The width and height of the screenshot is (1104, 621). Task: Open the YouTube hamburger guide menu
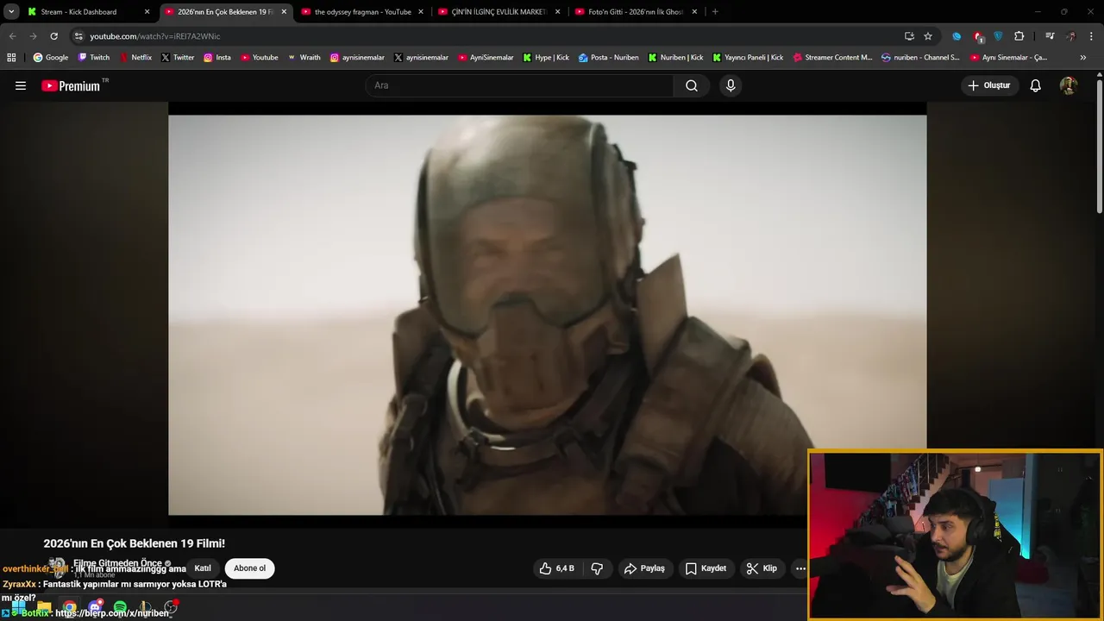(x=21, y=85)
